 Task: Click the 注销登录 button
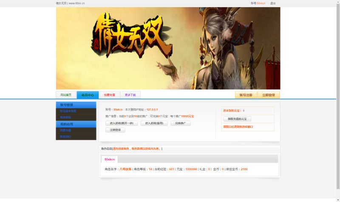[115, 130]
